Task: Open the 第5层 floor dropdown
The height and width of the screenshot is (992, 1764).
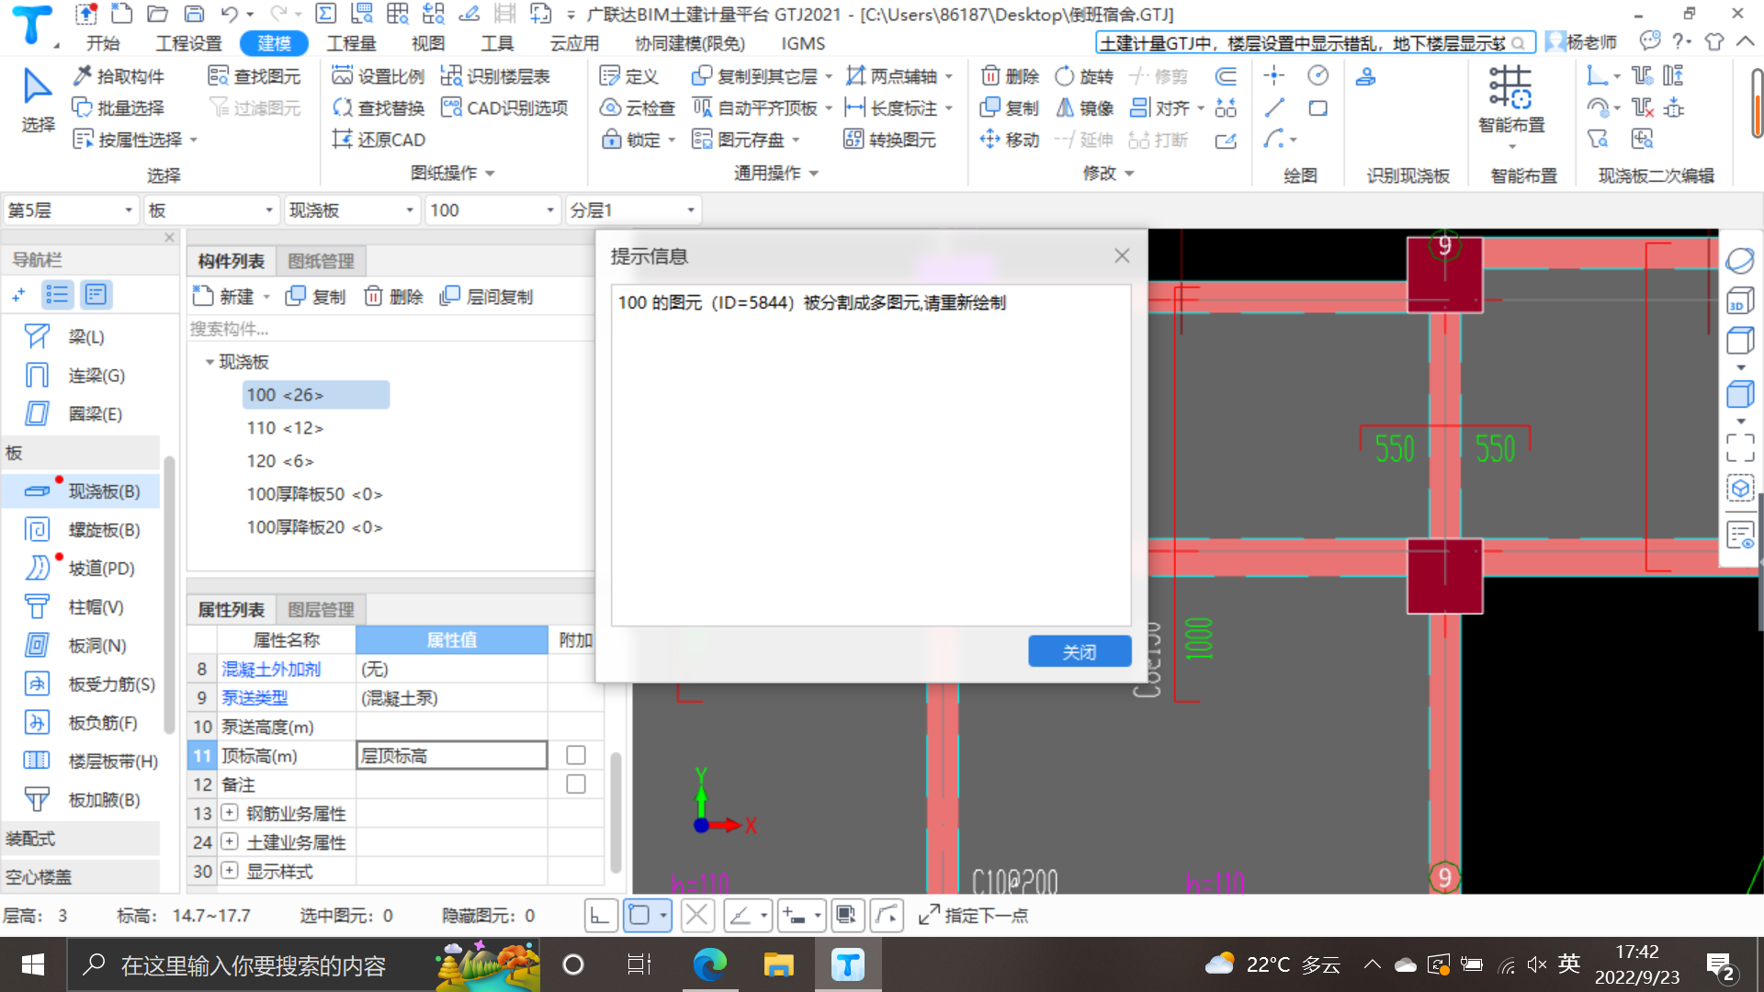Action: [x=72, y=210]
